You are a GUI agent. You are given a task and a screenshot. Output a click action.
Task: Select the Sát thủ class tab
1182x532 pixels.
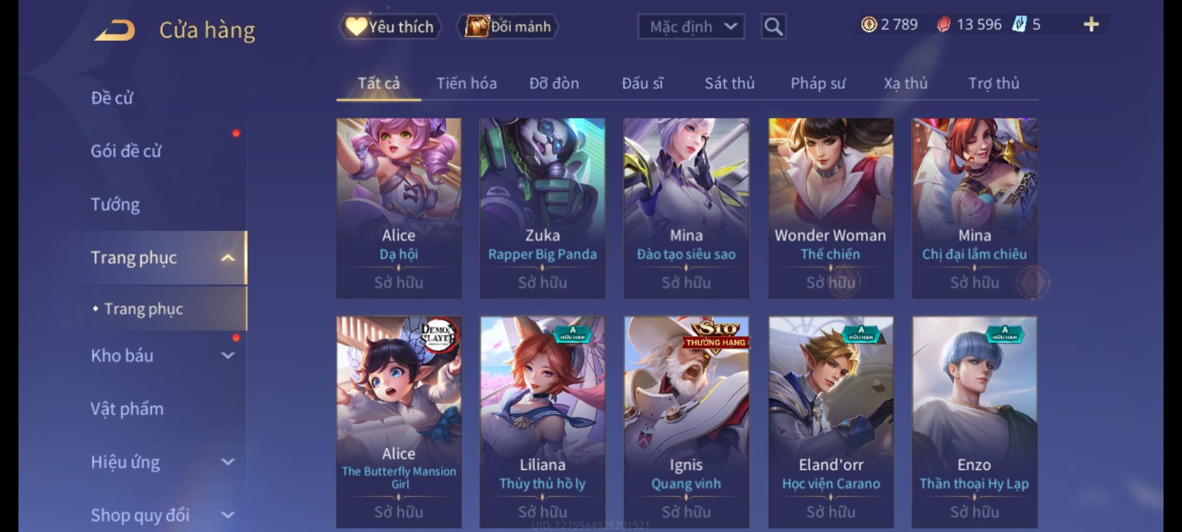[x=729, y=83]
